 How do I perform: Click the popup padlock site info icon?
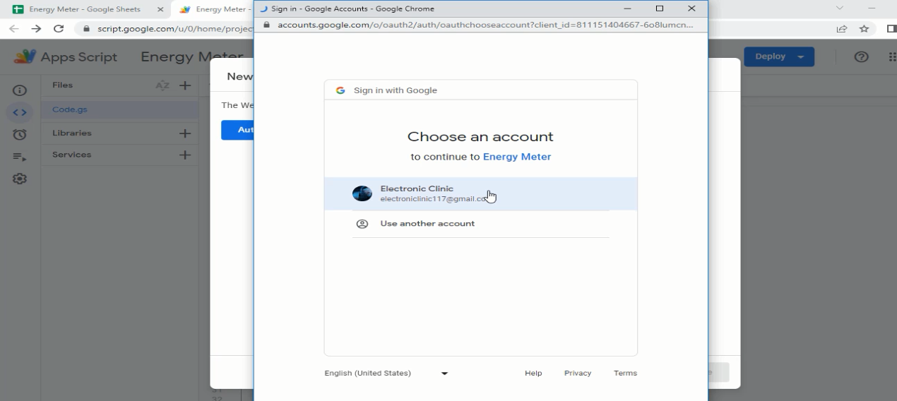[x=267, y=25]
